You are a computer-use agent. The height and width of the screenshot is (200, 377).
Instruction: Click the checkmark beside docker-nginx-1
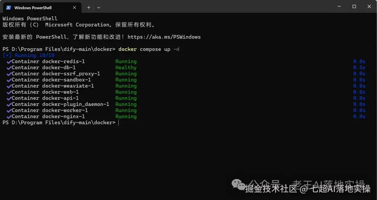click(9, 116)
